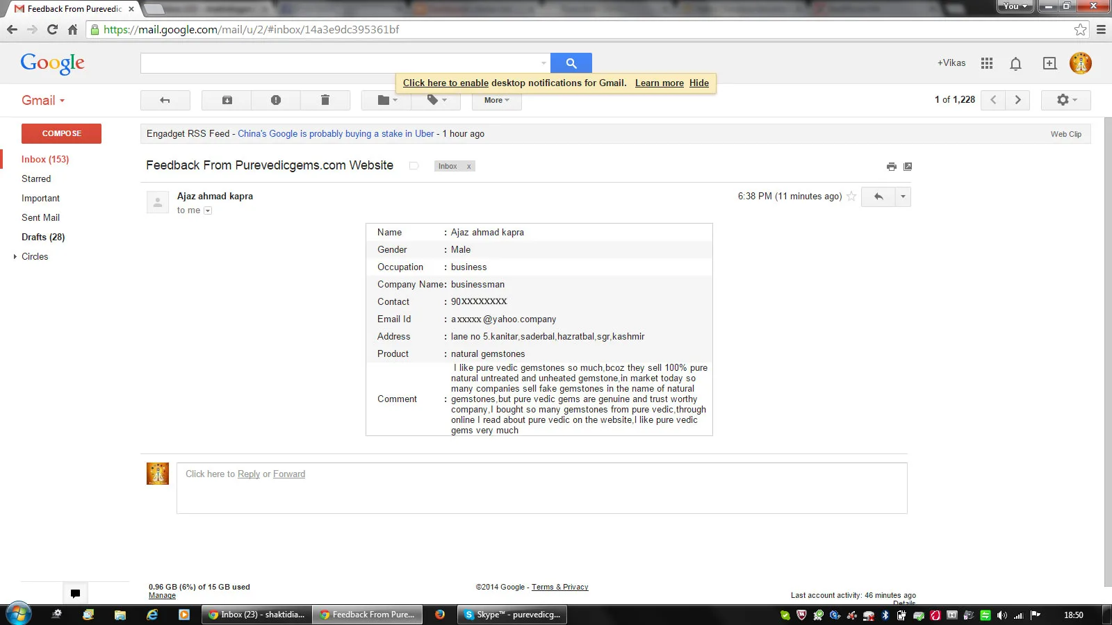Go to the newer conversation arrow
Screen dimensions: 1112x625
993,100
